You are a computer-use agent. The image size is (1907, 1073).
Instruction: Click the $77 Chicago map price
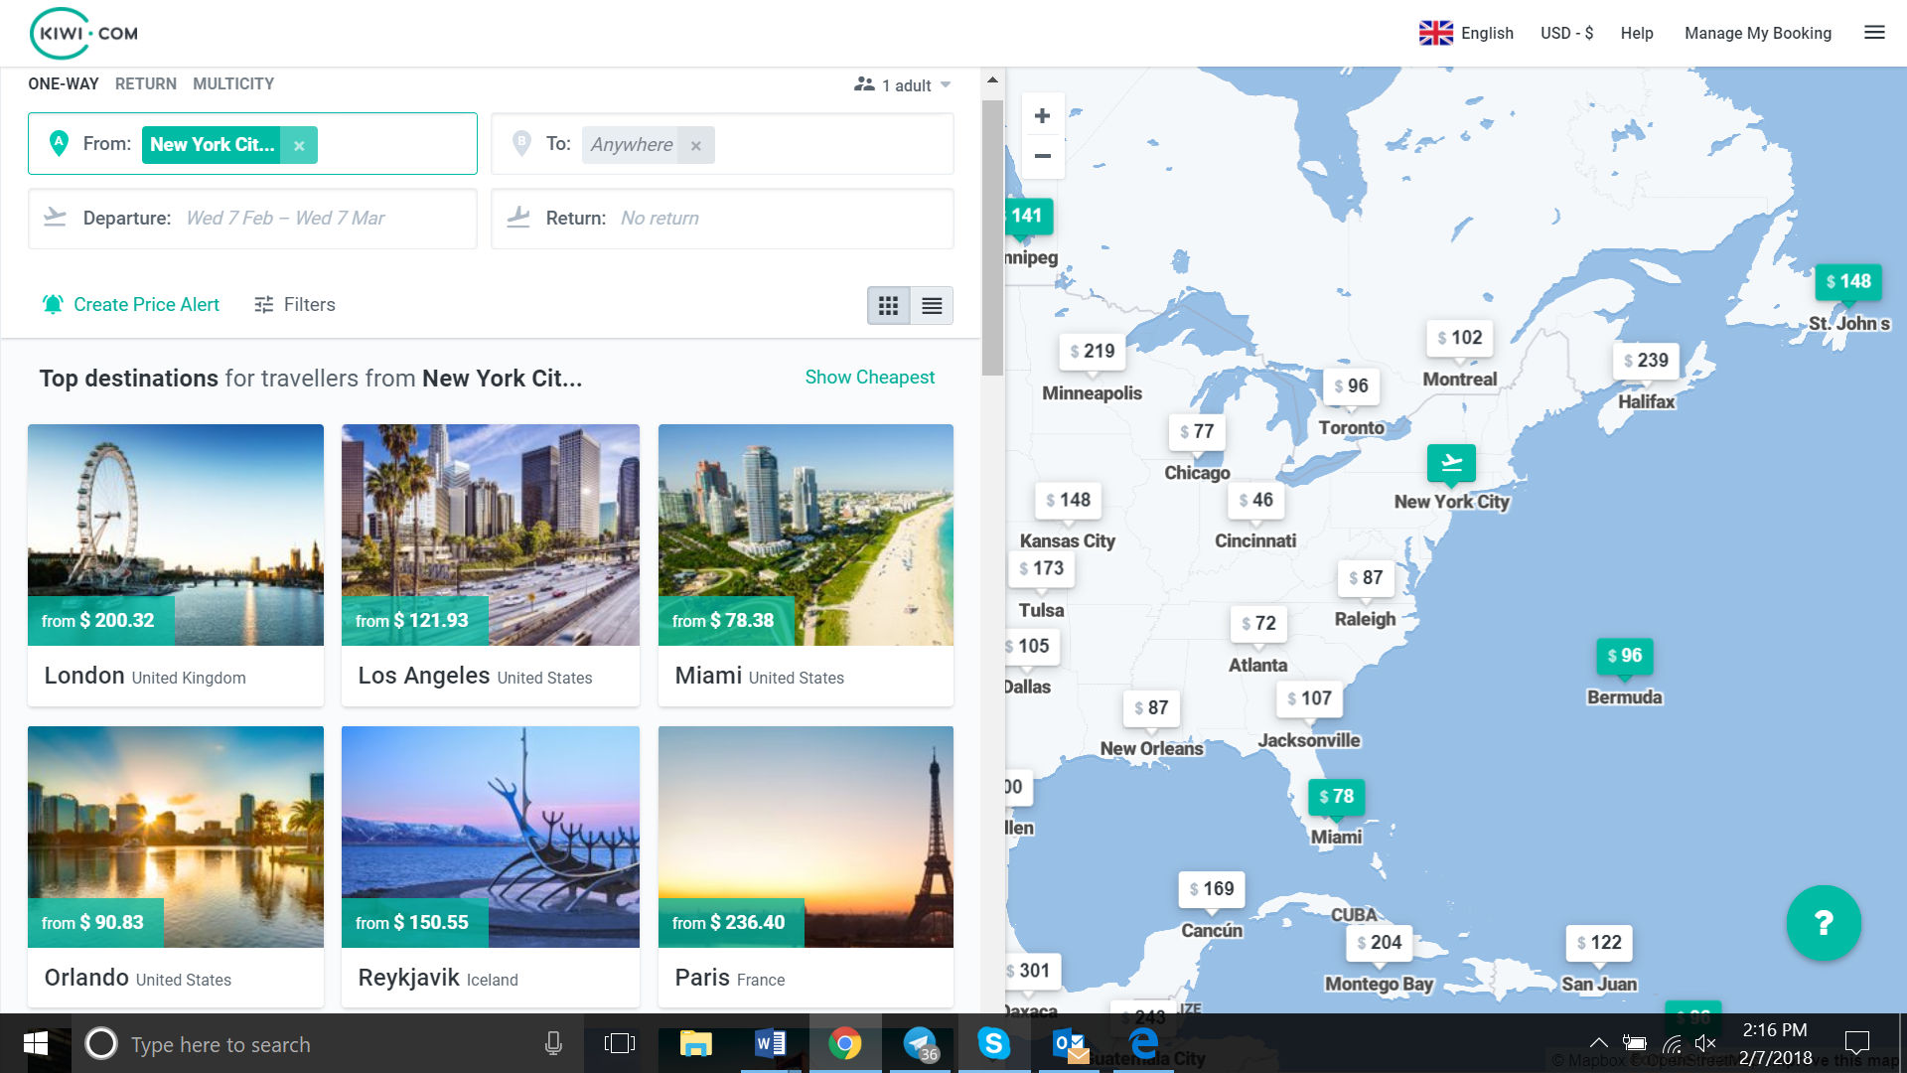click(1196, 432)
